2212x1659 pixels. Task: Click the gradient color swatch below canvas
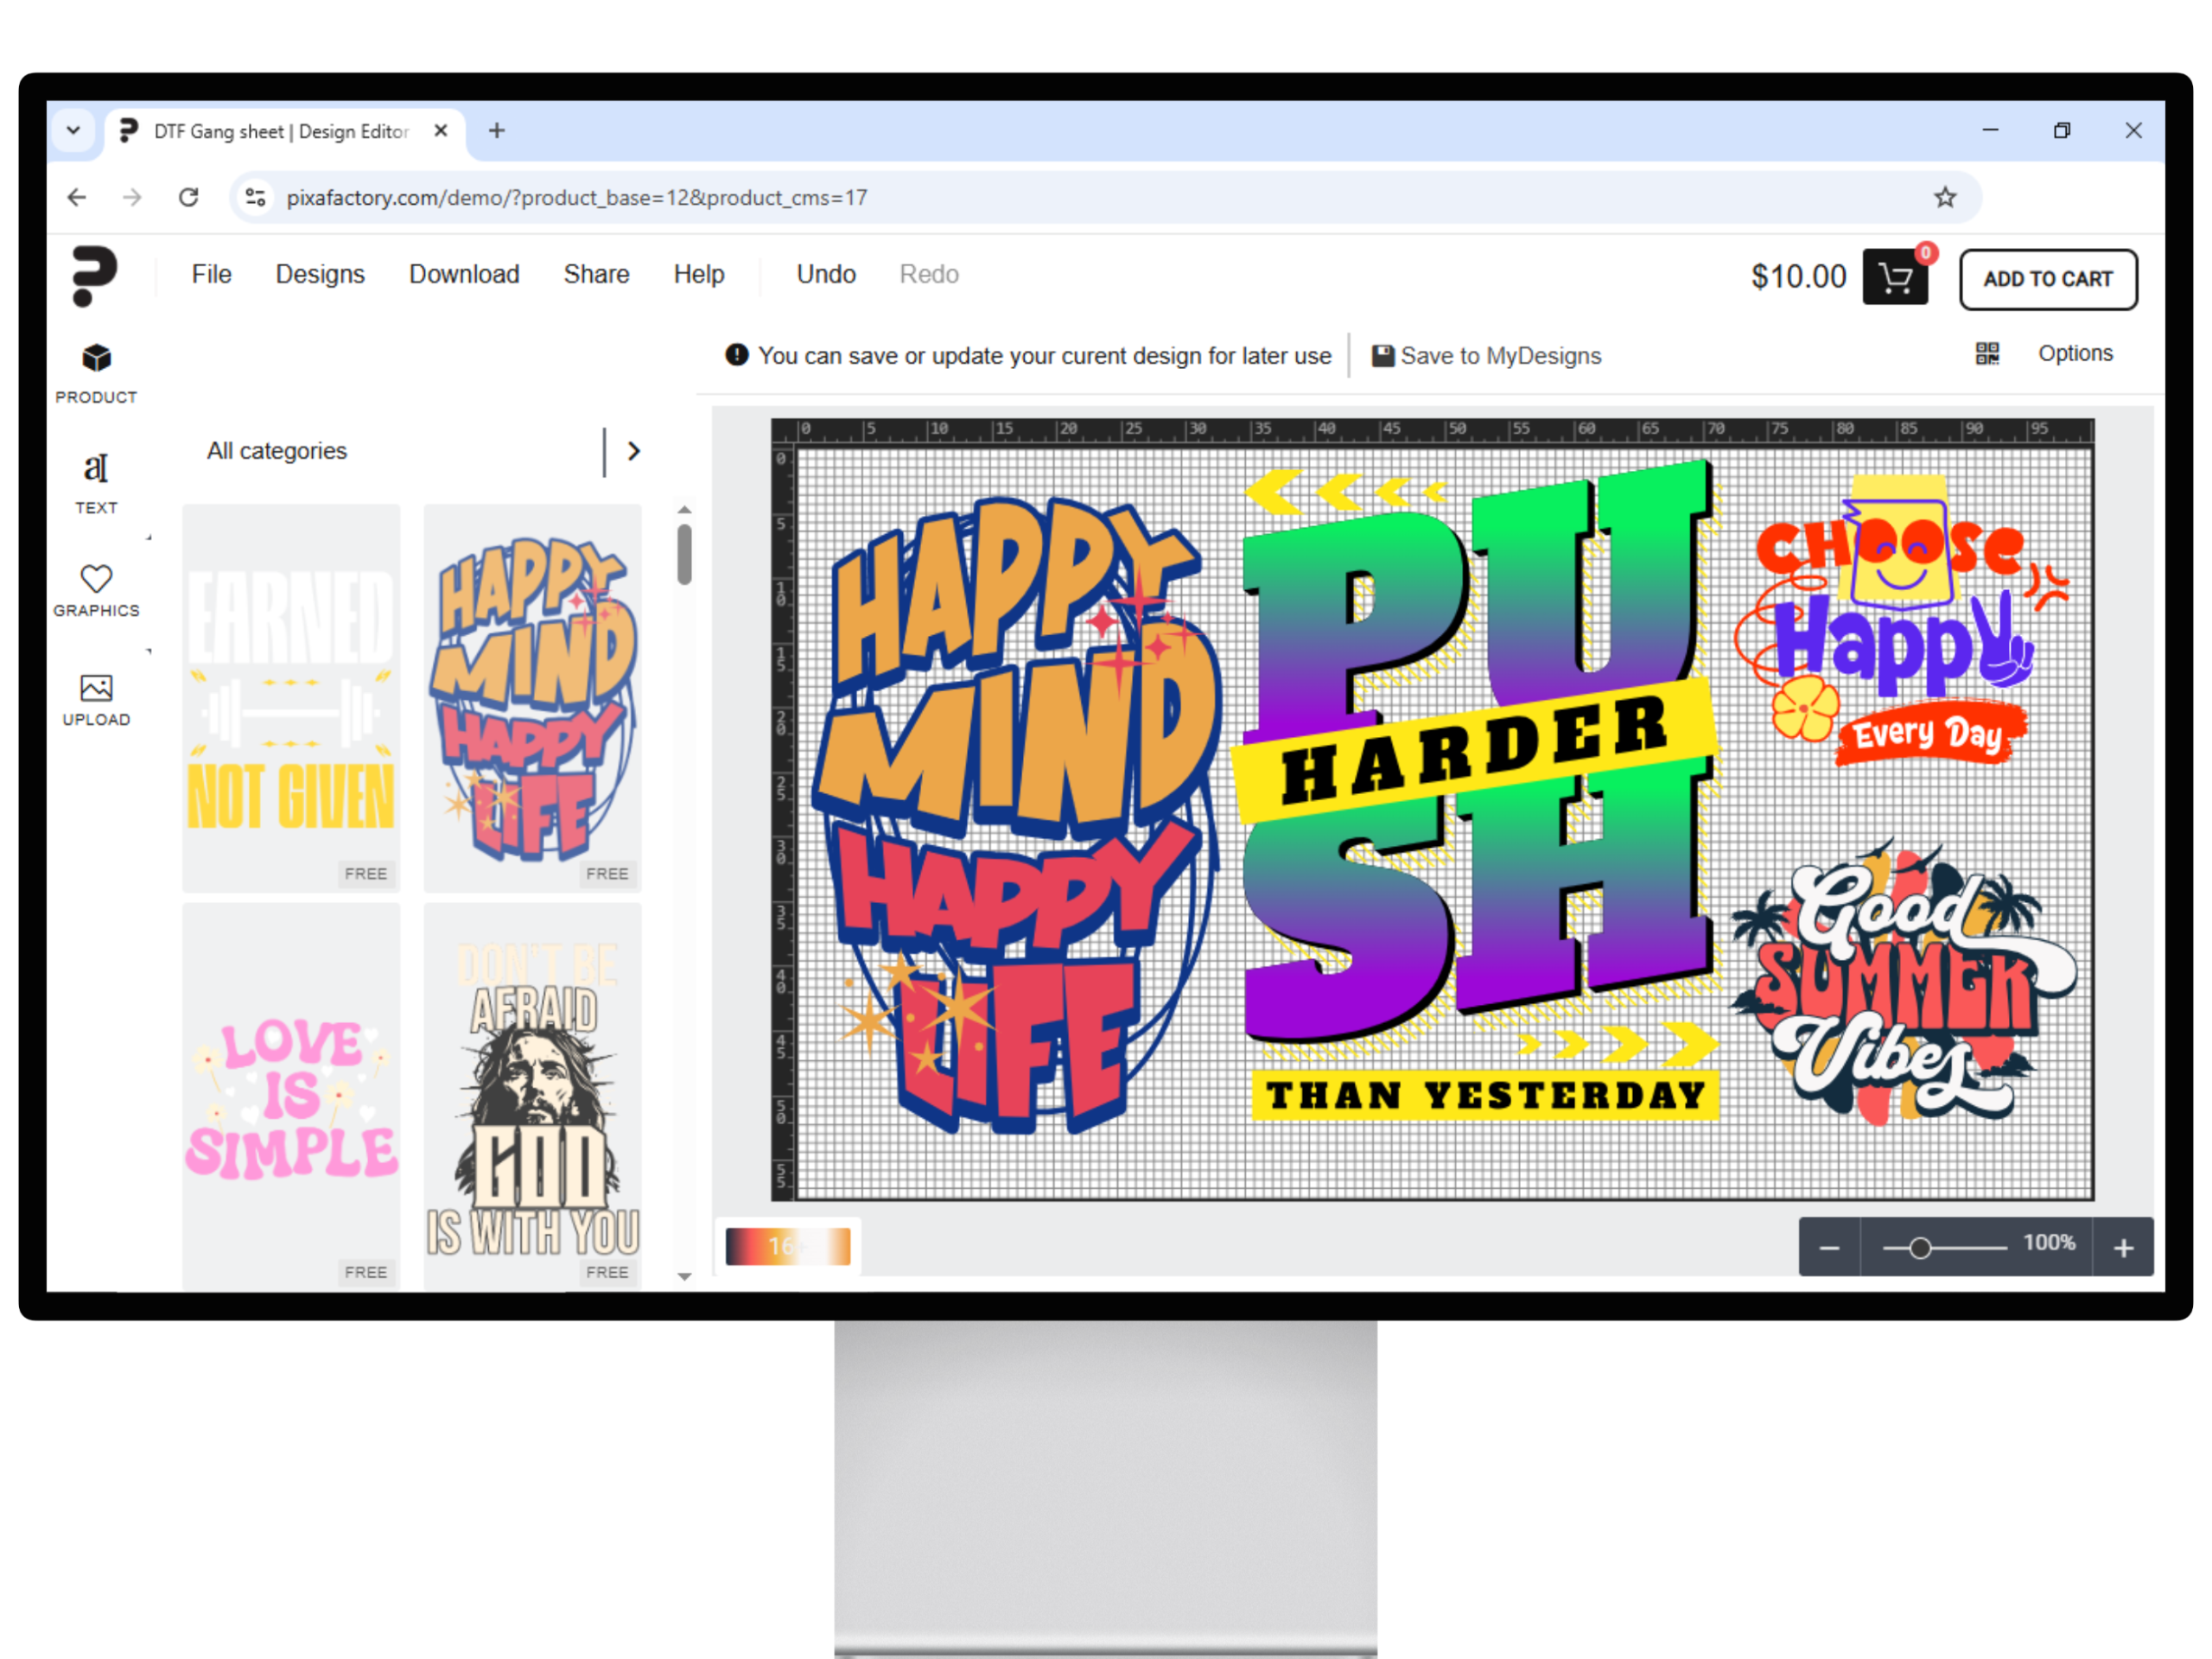tap(788, 1246)
